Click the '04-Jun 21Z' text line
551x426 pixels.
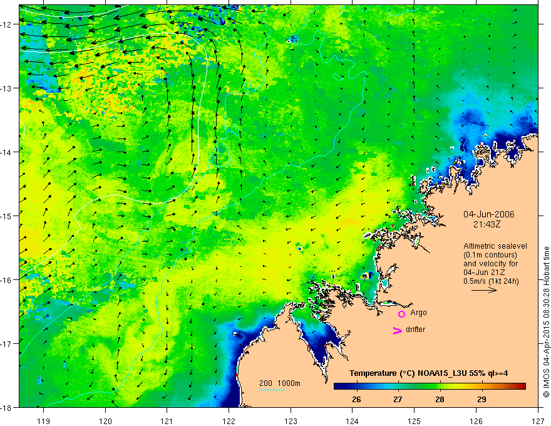[485, 273]
